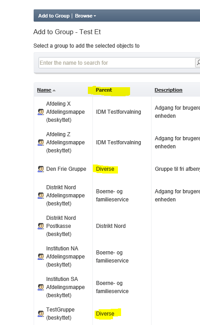Select Afdeling Z Afdelingsmappe (beskyttet) group
This screenshot has width=200, height=325.
65,142
